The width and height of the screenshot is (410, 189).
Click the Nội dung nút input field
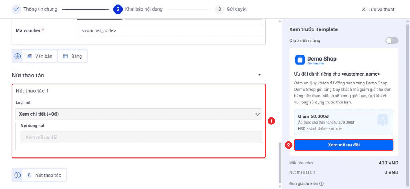(141, 137)
